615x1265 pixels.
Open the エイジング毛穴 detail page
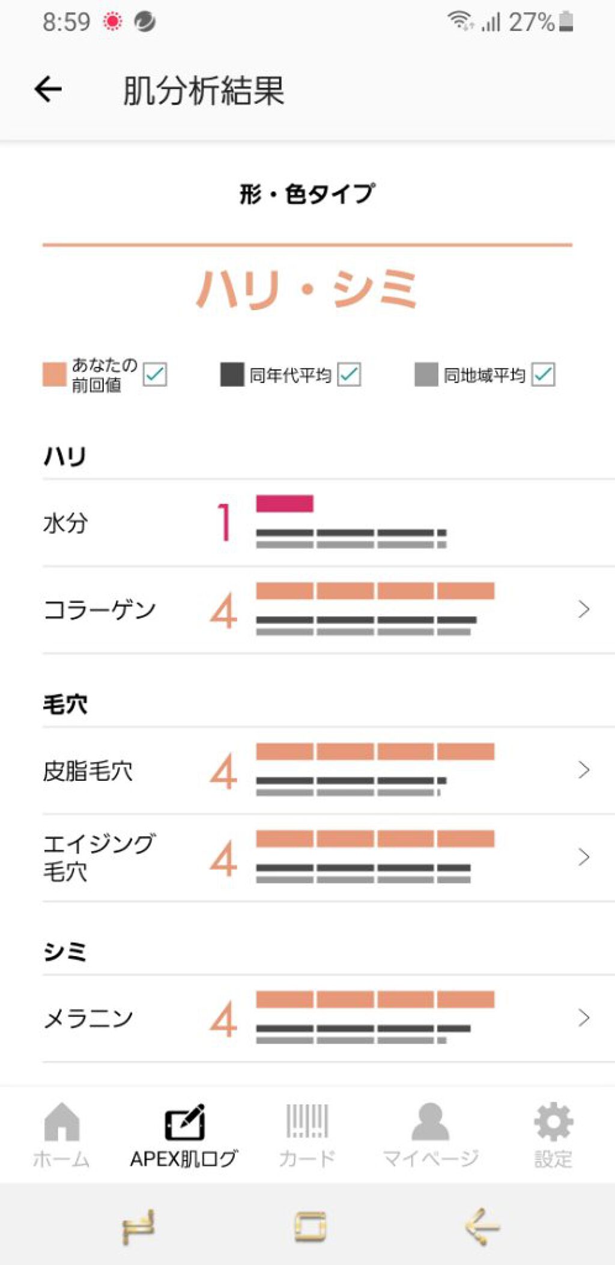(x=582, y=857)
